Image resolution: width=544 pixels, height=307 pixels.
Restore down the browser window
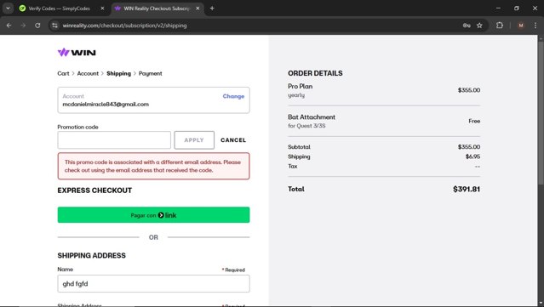[517, 9]
